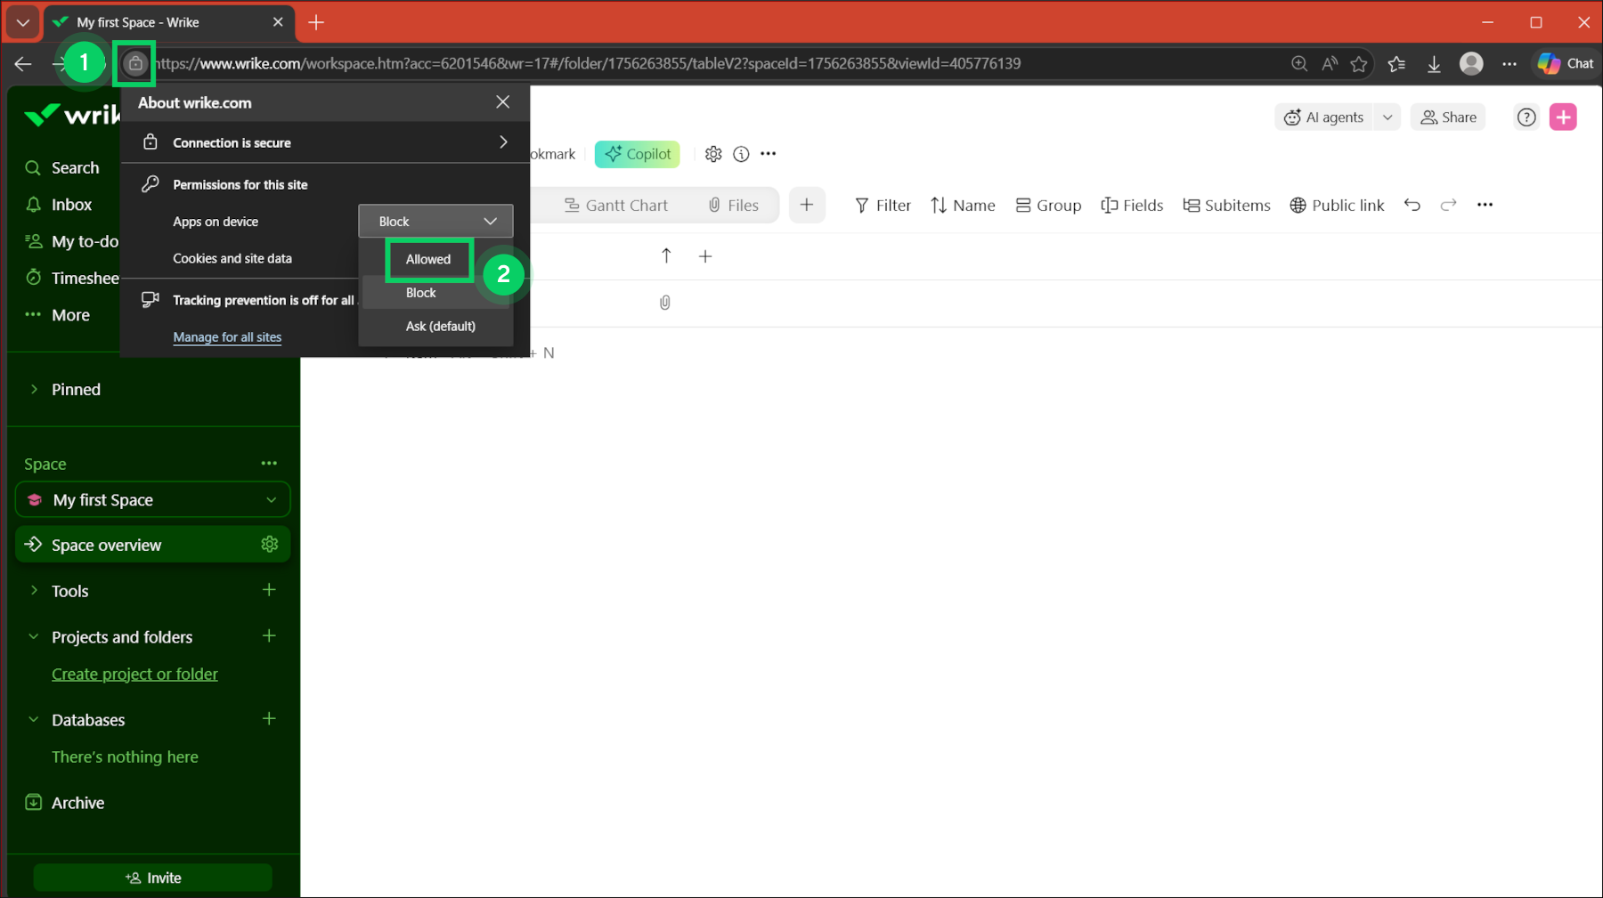Add a new view tab

pos(807,206)
